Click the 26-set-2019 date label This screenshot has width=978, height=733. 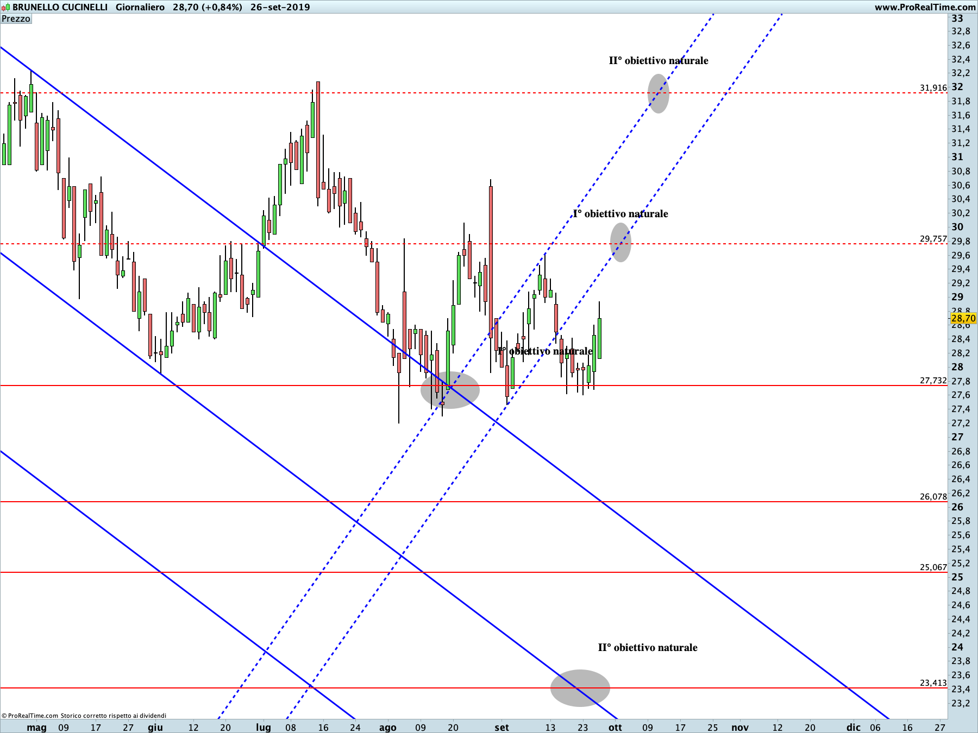280,7
